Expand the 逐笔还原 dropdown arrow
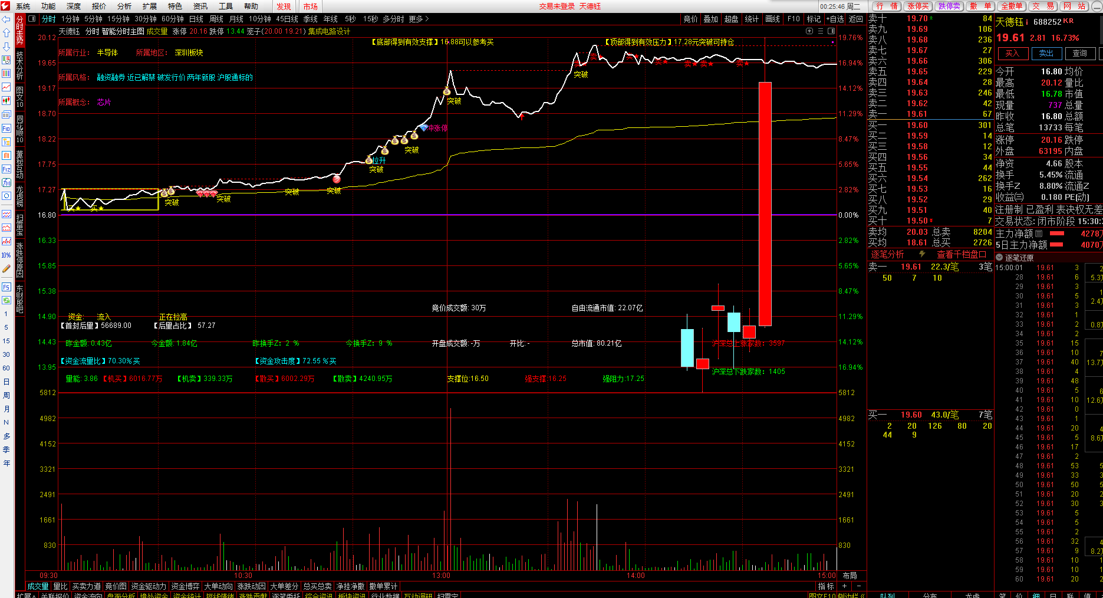Screen dimensions: 1103x598 [x=999, y=258]
